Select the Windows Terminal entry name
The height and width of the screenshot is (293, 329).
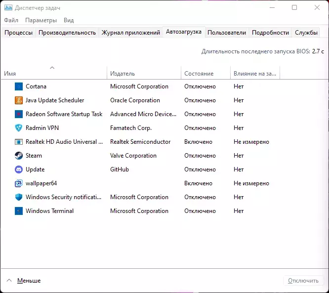pos(49,211)
